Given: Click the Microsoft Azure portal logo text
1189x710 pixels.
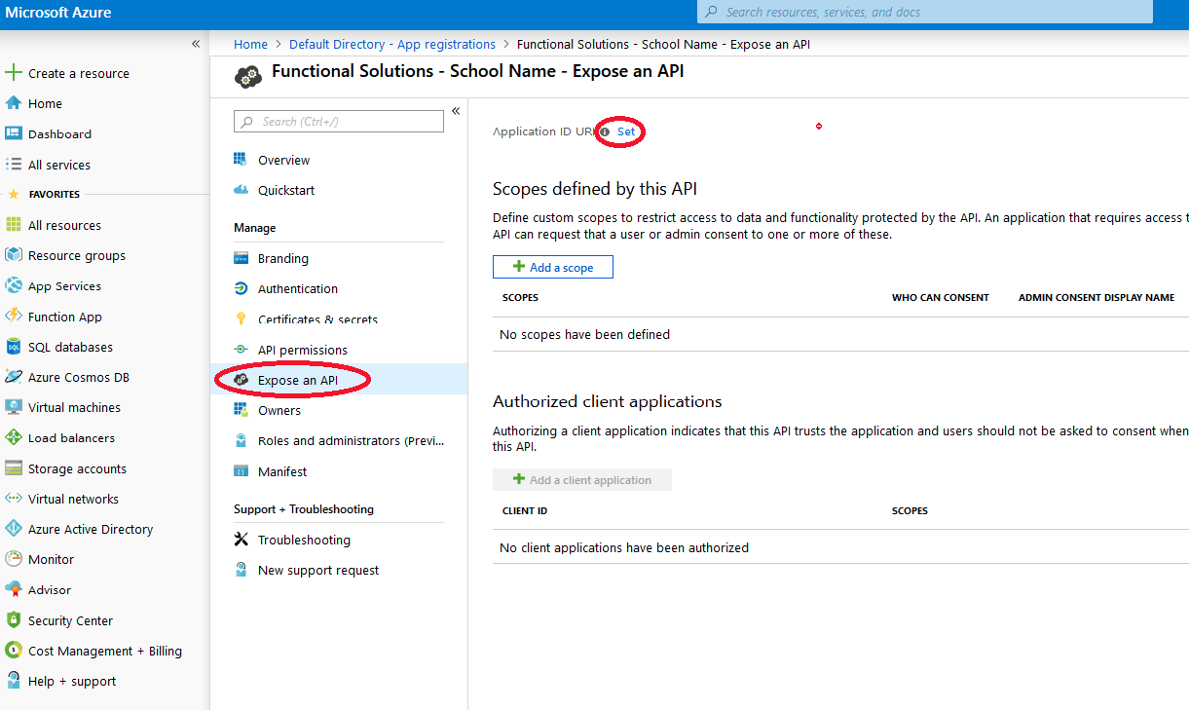Looking at the screenshot, I should pyautogui.click(x=58, y=13).
